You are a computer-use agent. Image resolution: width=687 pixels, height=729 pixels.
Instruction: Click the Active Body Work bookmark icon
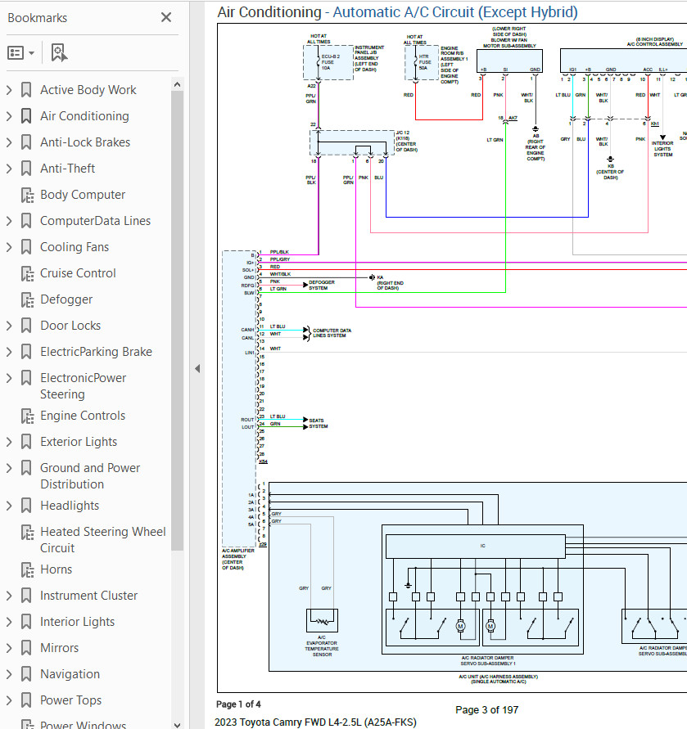[x=26, y=90]
